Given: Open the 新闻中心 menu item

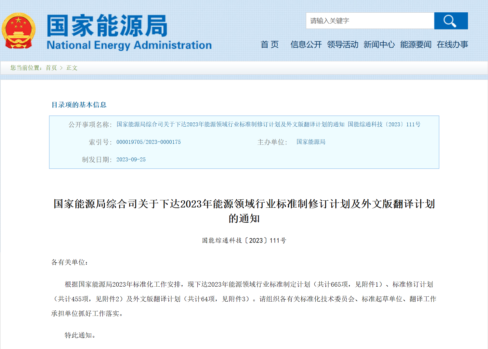Looking at the screenshot, I should point(379,44).
